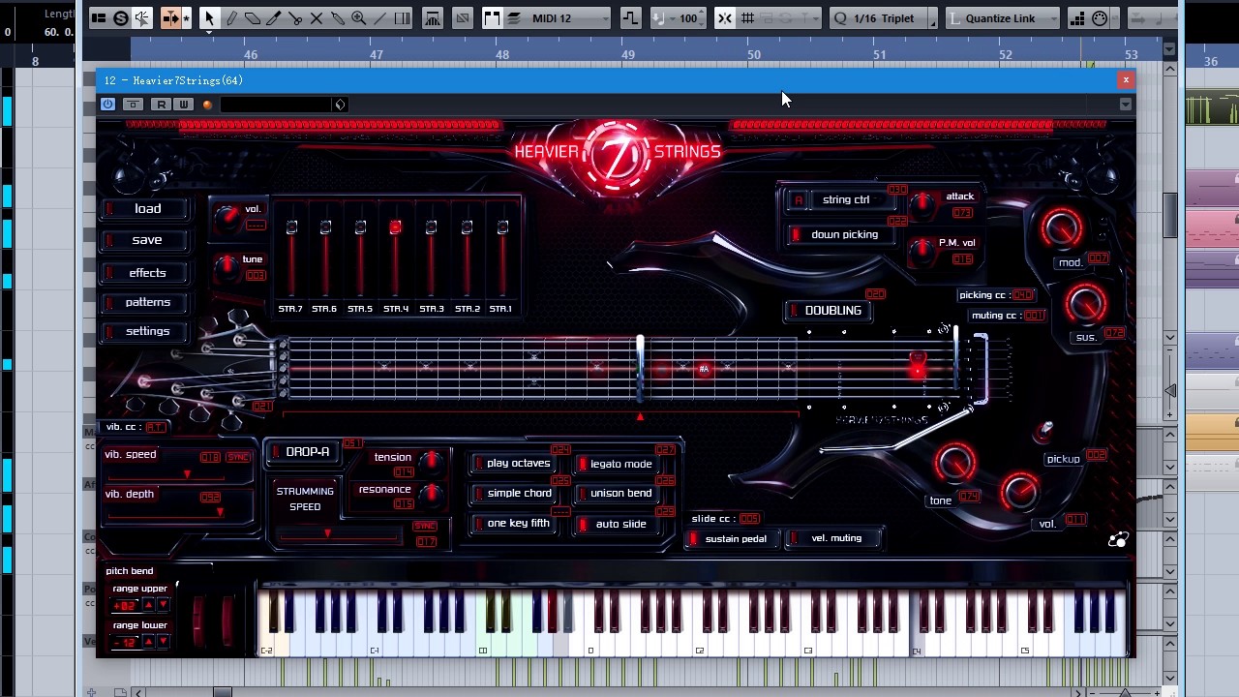Open the effects page
The width and height of the screenshot is (1239, 697).
pyautogui.click(x=148, y=273)
